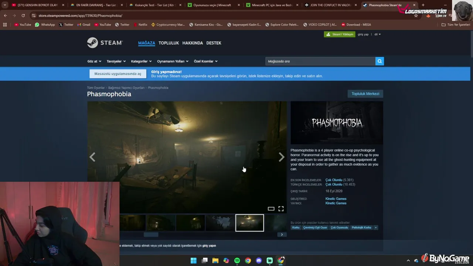This screenshot has height=266, width=473.
Task: Open a new browser tab
Action: (423, 5)
